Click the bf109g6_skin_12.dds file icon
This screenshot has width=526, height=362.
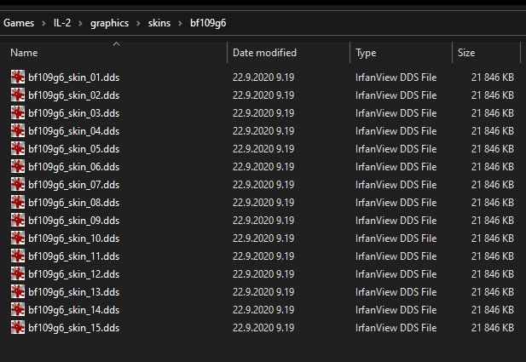(x=18, y=274)
